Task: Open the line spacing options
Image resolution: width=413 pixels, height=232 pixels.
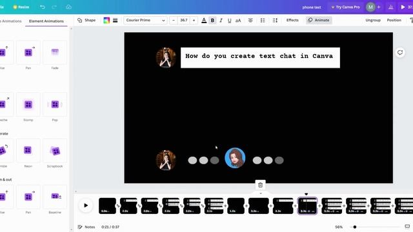Action: (275, 20)
